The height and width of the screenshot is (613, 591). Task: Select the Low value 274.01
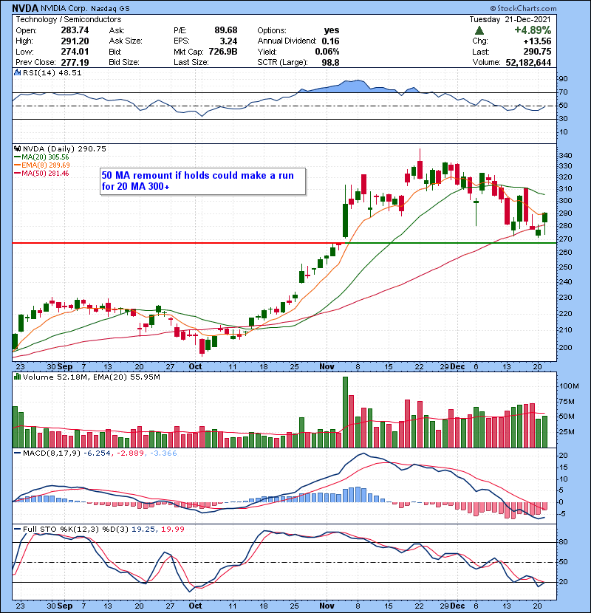pos(75,52)
